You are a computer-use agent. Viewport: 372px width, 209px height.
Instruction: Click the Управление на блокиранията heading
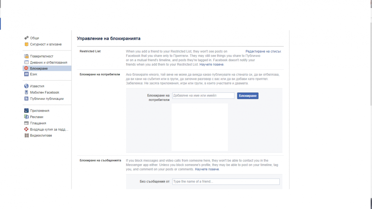[x=109, y=39]
